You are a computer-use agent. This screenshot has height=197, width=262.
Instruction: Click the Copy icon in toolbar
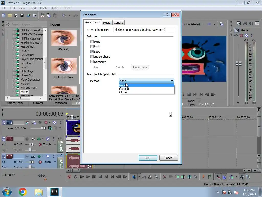(49, 15)
